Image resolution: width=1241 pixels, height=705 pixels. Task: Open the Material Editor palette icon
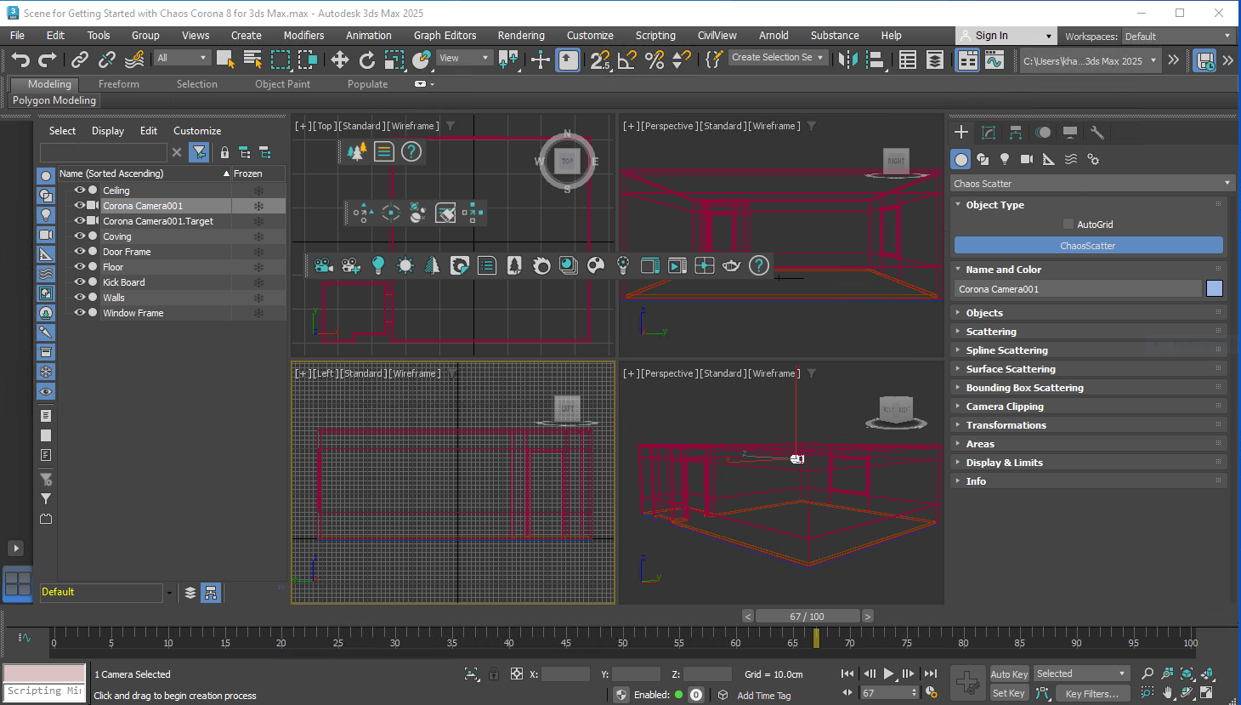click(597, 265)
